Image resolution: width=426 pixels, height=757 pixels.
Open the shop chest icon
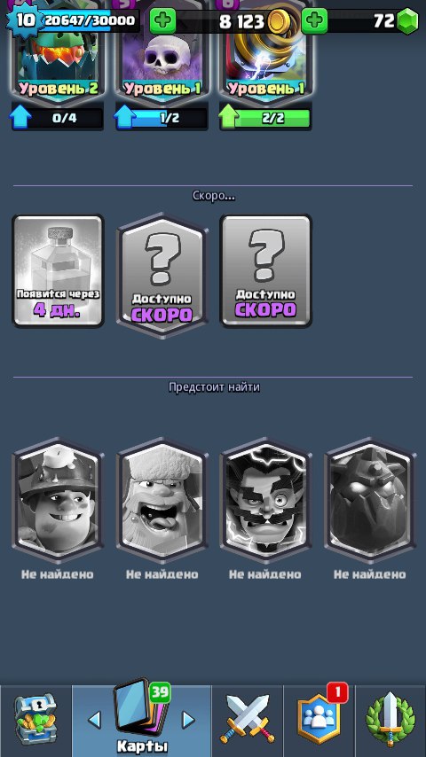point(35,720)
